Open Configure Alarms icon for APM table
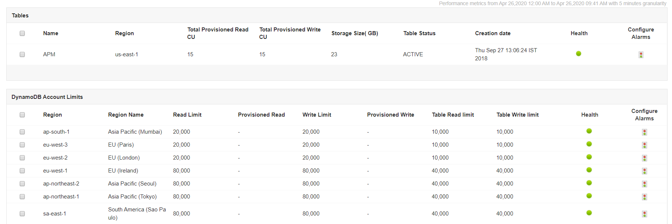672x224 pixels. click(640, 55)
